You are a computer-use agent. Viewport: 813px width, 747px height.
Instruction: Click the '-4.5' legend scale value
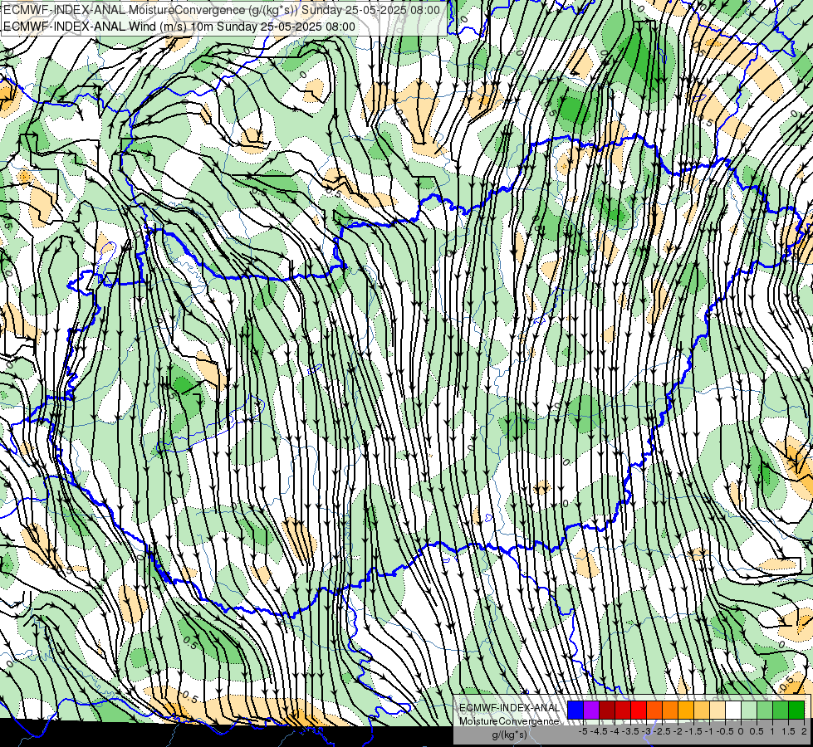point(599,731)
